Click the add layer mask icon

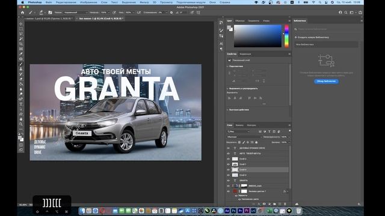(x=264, y=204)
